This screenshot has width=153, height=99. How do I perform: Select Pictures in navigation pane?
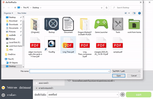(12, 32)
